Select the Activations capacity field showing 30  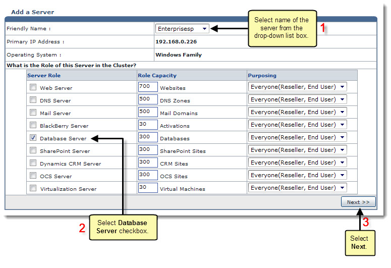coord(148,125)
